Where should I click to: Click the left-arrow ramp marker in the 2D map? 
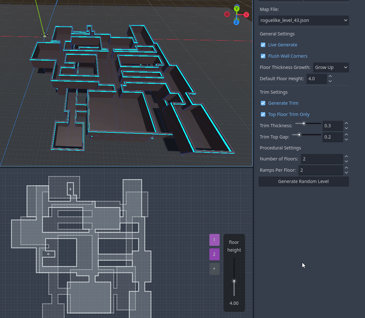49,254
